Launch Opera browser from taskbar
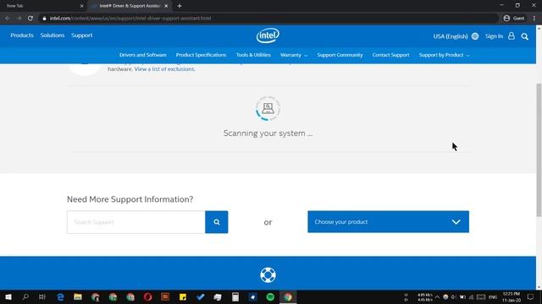542x304 pixels. 148,296
